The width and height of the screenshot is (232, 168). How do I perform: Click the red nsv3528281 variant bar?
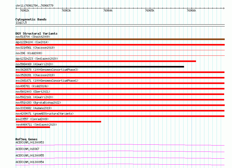coord(120,78)
